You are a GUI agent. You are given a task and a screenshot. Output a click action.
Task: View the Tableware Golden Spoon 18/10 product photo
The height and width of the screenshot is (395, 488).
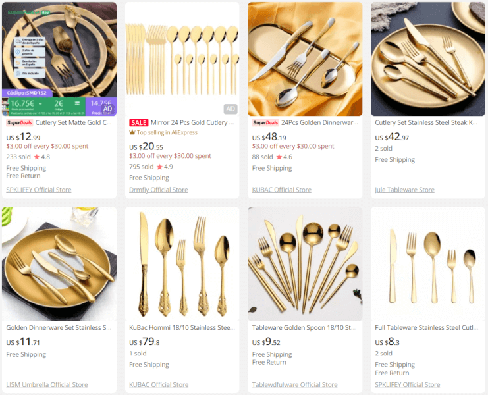pos(305,264)
